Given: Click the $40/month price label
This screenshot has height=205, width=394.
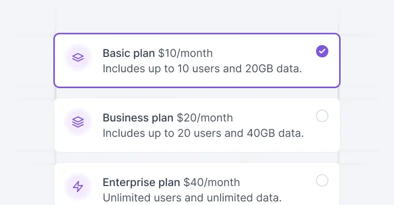Looking at the screenshot, I should click(x=211, y=182).
